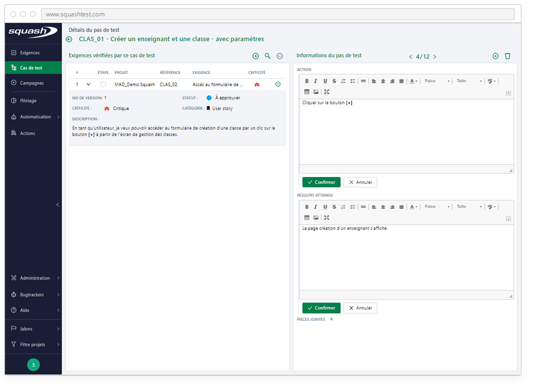Image resolution: width=538 pixels, height=391 pixels.
Task: Open the Aide help menu
Action: coord(33,310)
